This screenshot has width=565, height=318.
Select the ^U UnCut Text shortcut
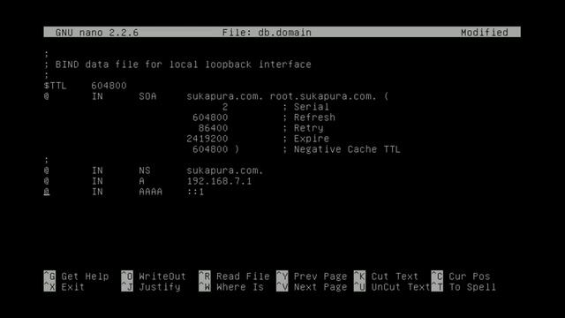[392, 287]
